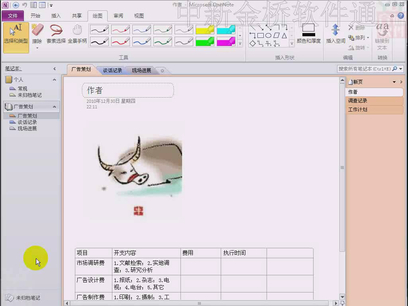Insert a diamond shape

click(252, 44)
